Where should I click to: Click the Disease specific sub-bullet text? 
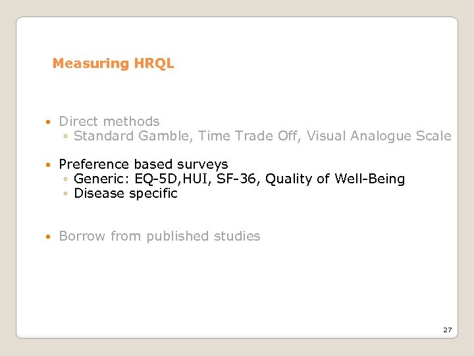[x=126, y=193]
